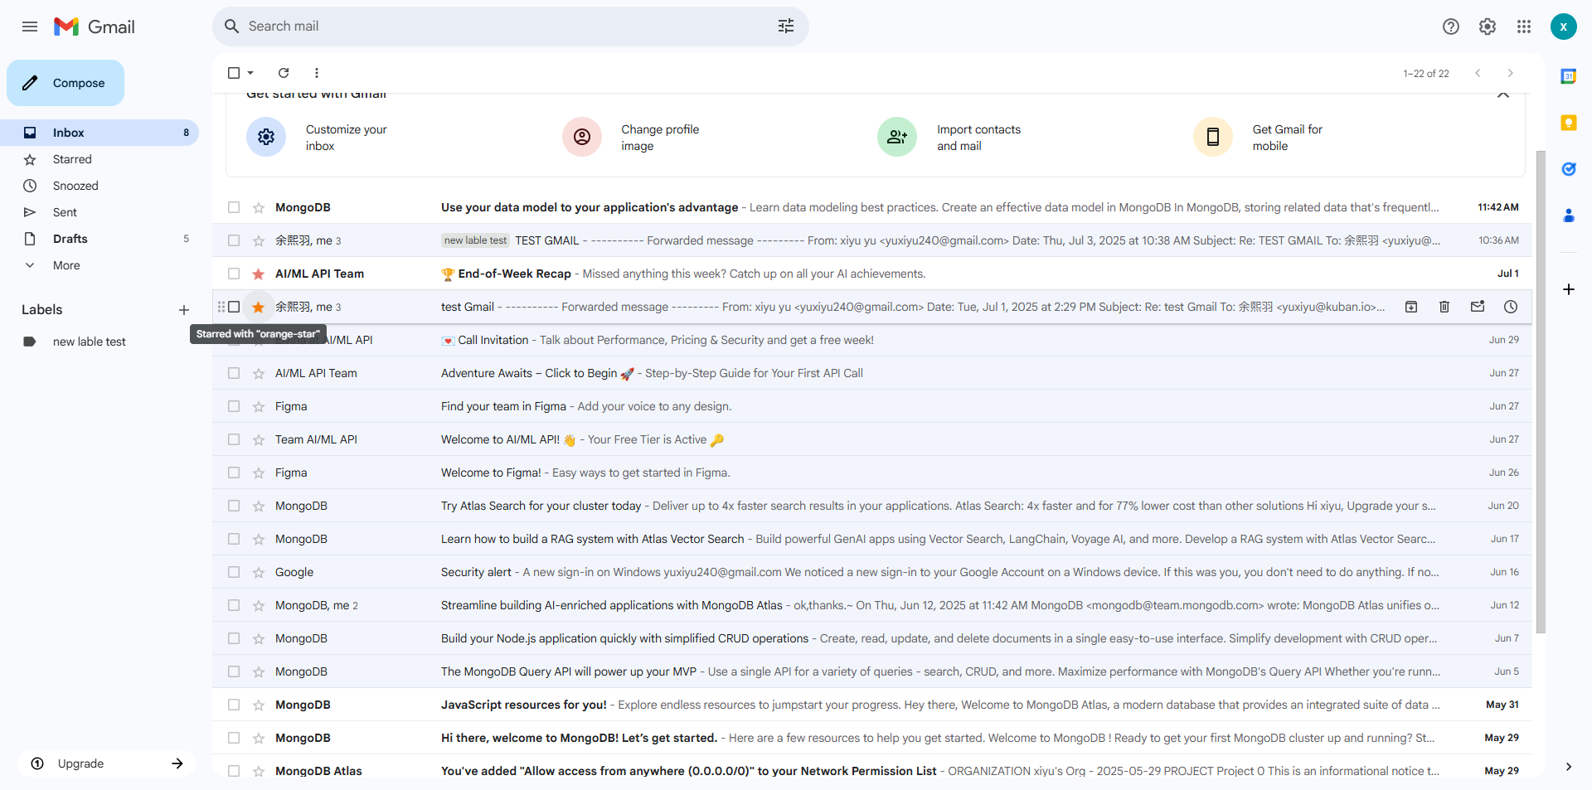Click the Customize your inbox gear icon

(266, 137)
